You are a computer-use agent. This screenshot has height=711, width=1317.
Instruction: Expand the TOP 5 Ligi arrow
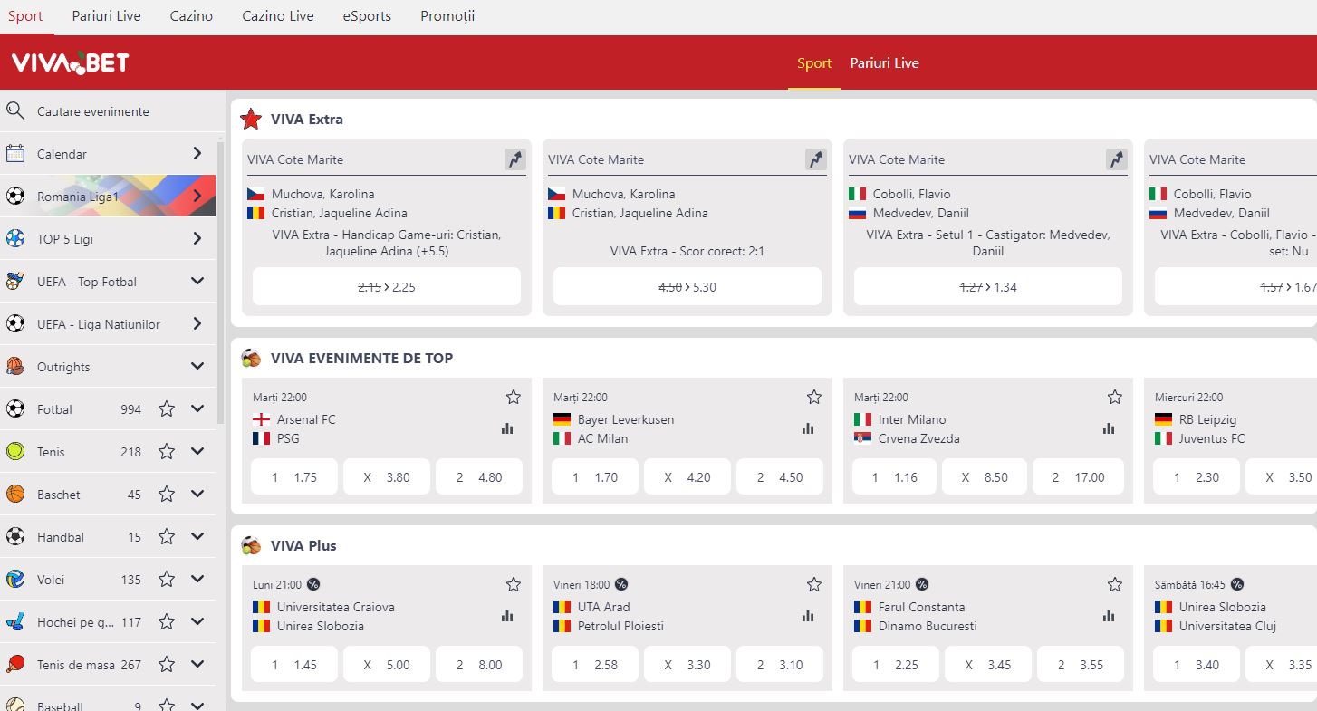[197, 239]
